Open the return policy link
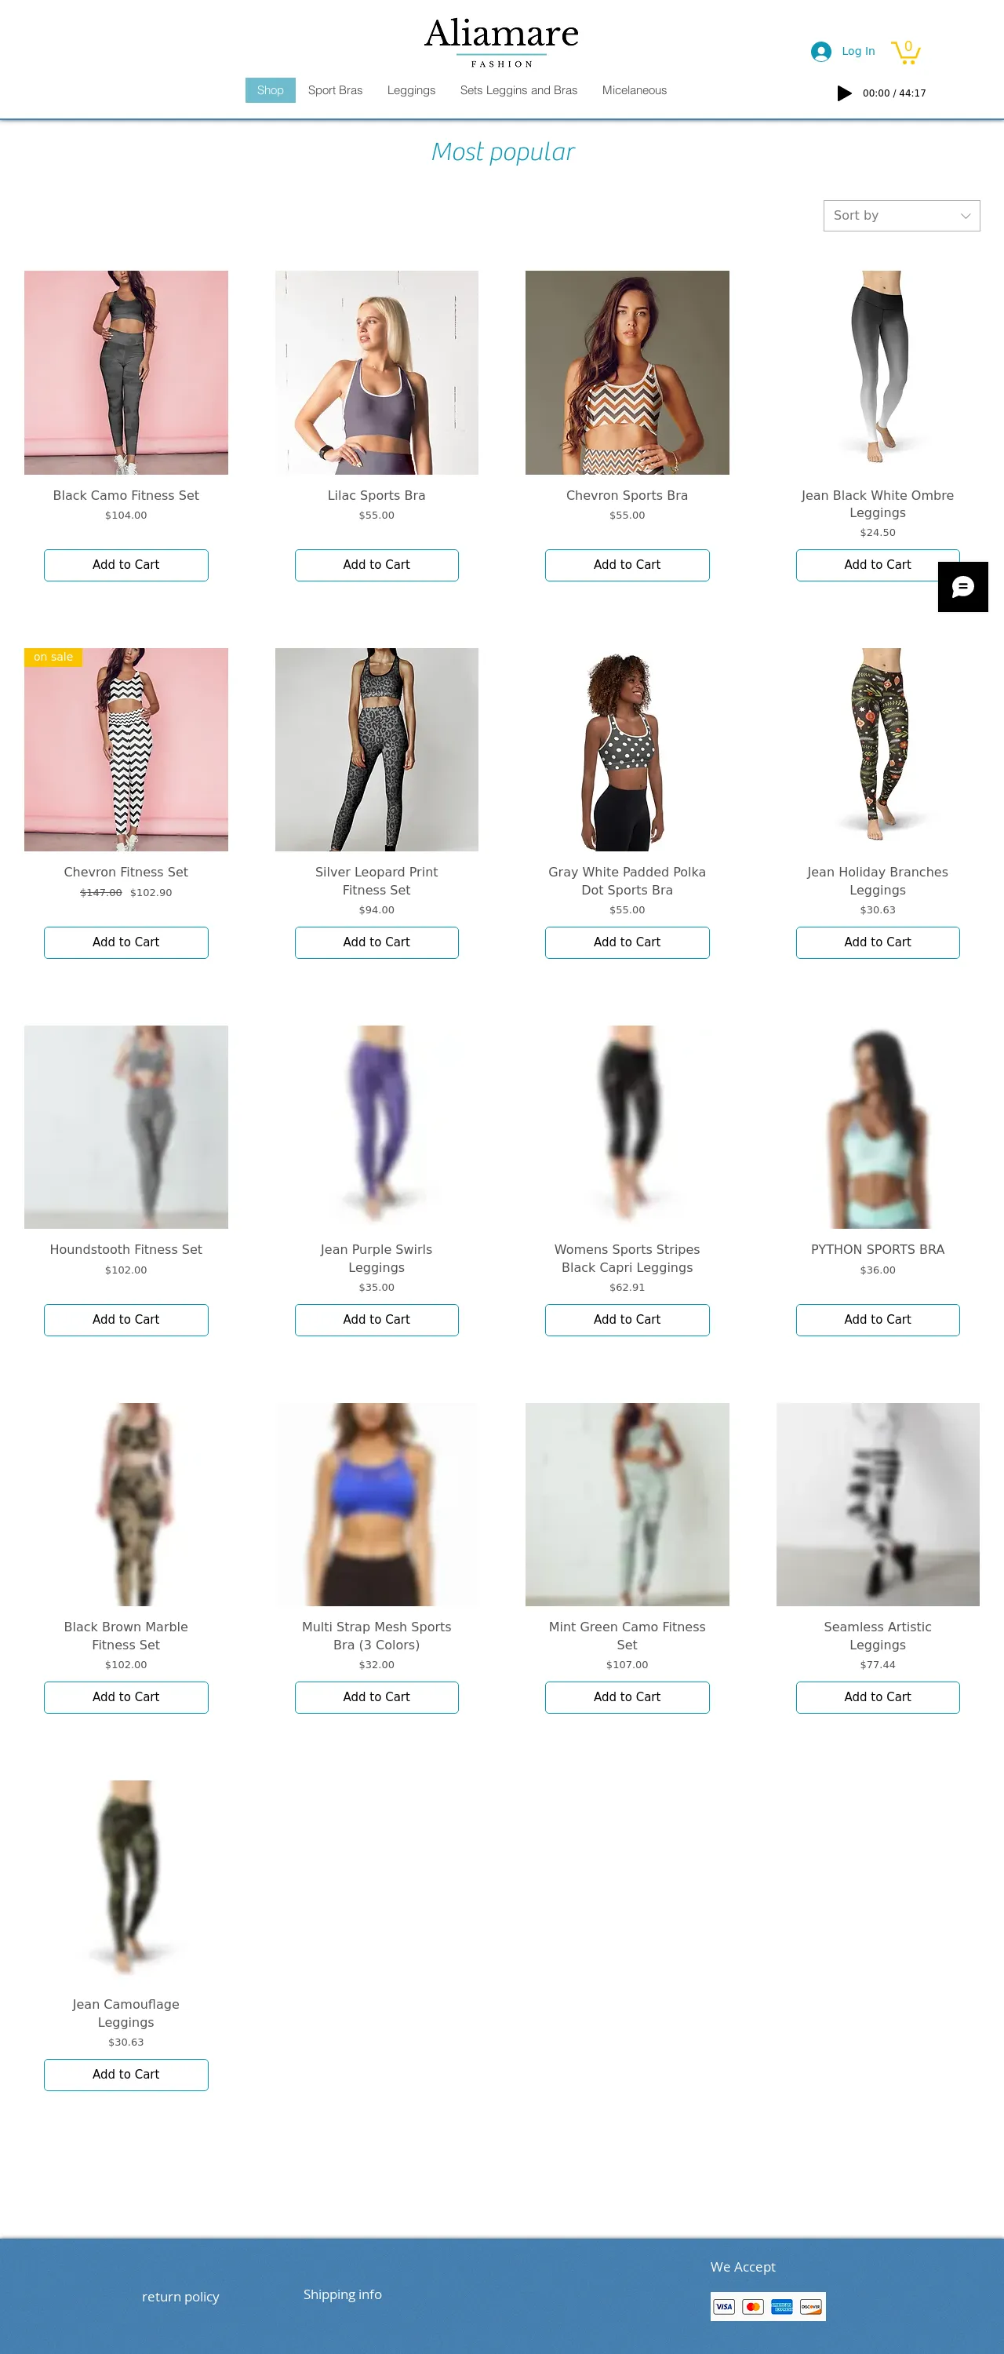 pos(181,2297)
